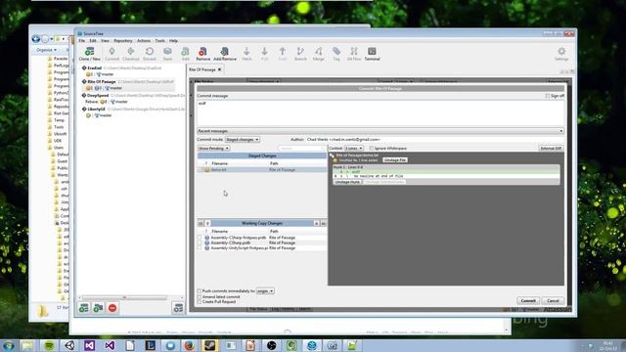Click the Commit button
The height and width of the screenshot is (352, 626).
pos(528,300)
